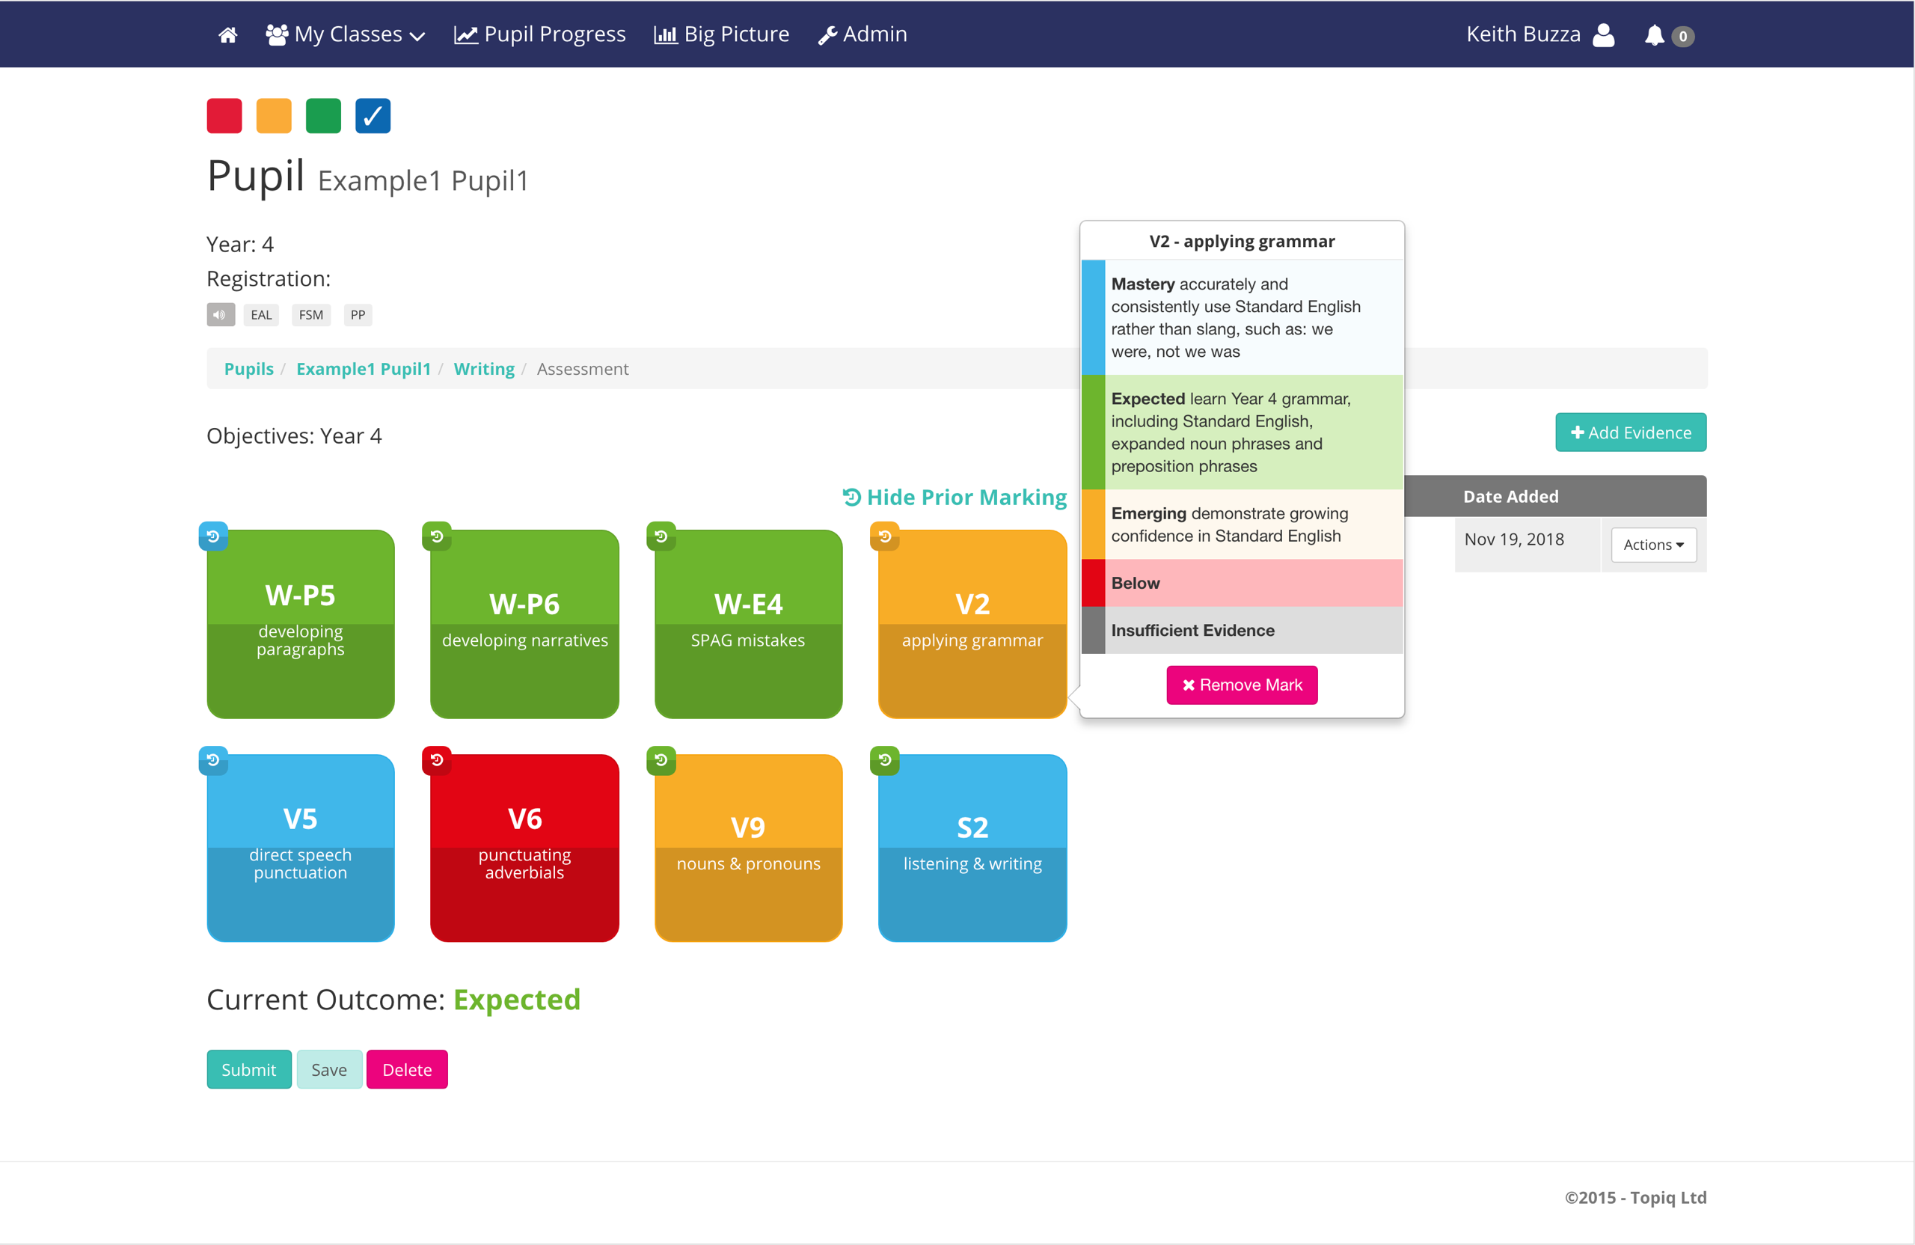Open the notifications bell icon

pyautogui.click(x=1653, y=35)
